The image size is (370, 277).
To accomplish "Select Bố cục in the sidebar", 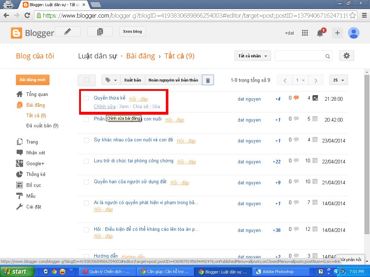I will coord(34,185).
